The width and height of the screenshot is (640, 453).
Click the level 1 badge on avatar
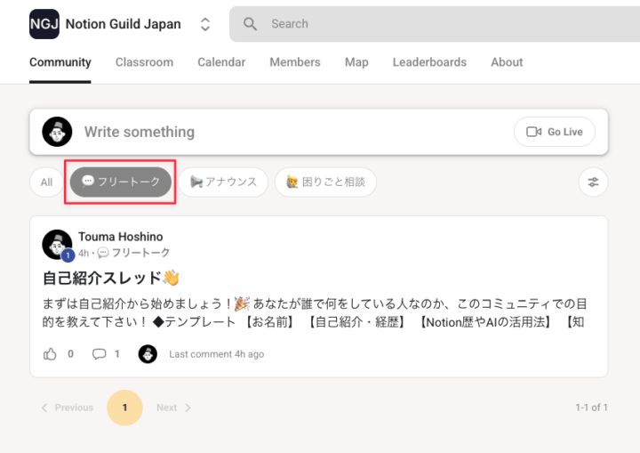pos(68,255)
